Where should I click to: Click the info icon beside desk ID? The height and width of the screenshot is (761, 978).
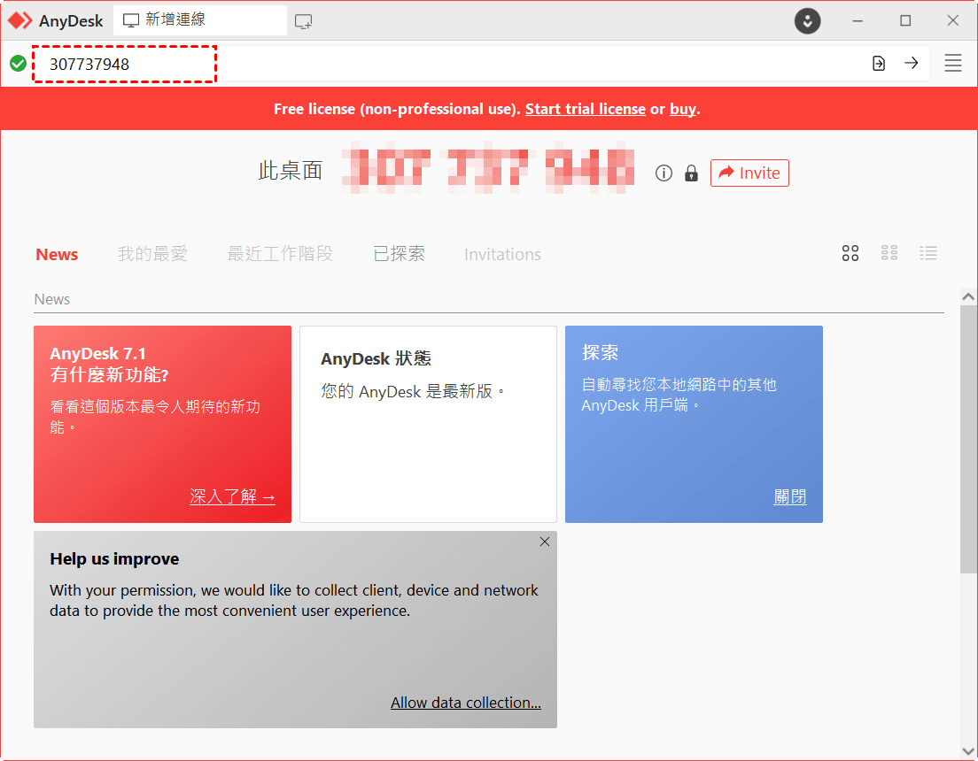[664, 173]
